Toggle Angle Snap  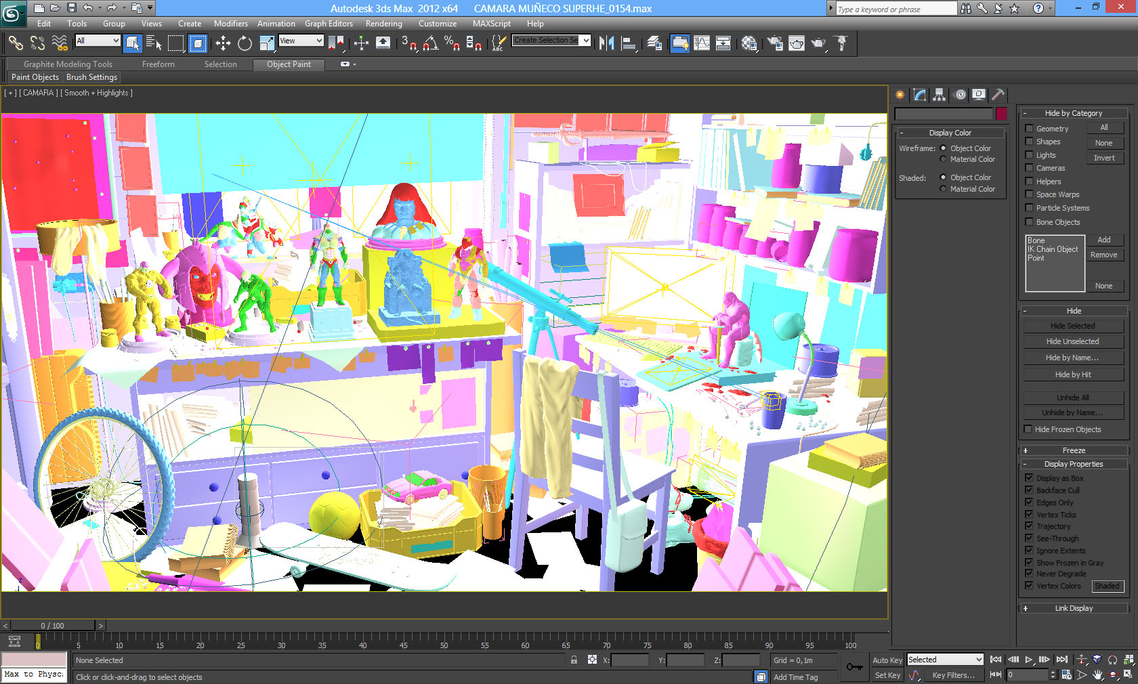click(x=431, y=43)
